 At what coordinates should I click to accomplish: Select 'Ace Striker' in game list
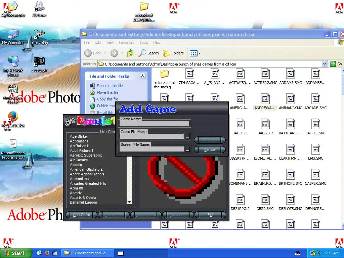[79, 136]
